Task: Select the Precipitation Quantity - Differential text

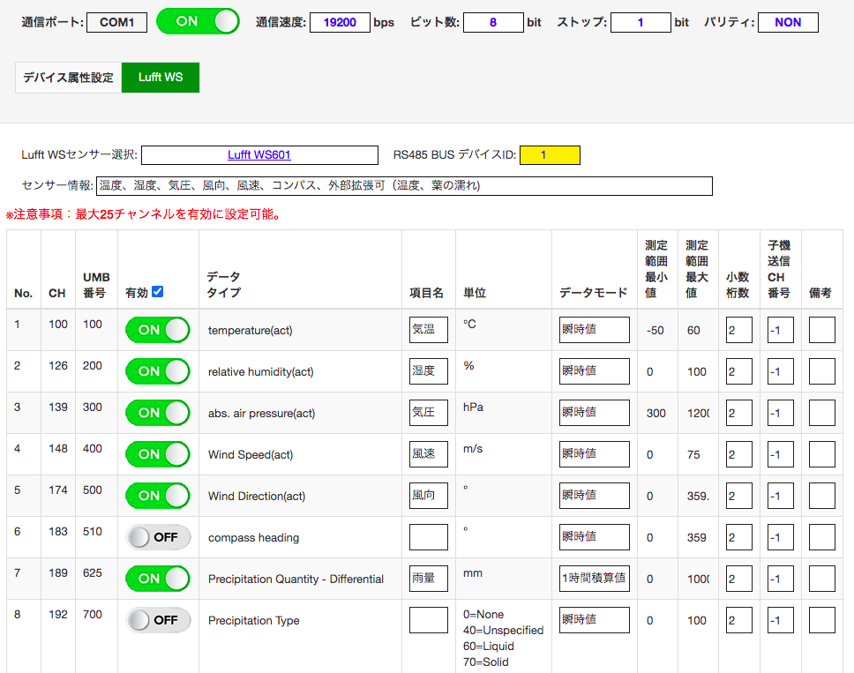Action: 296,580
